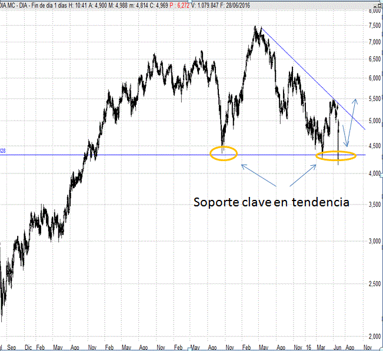Click the 'V: 1.079.847' volume value
The width and height of the screenshot is (383, 351).
(x=205, y=5)
